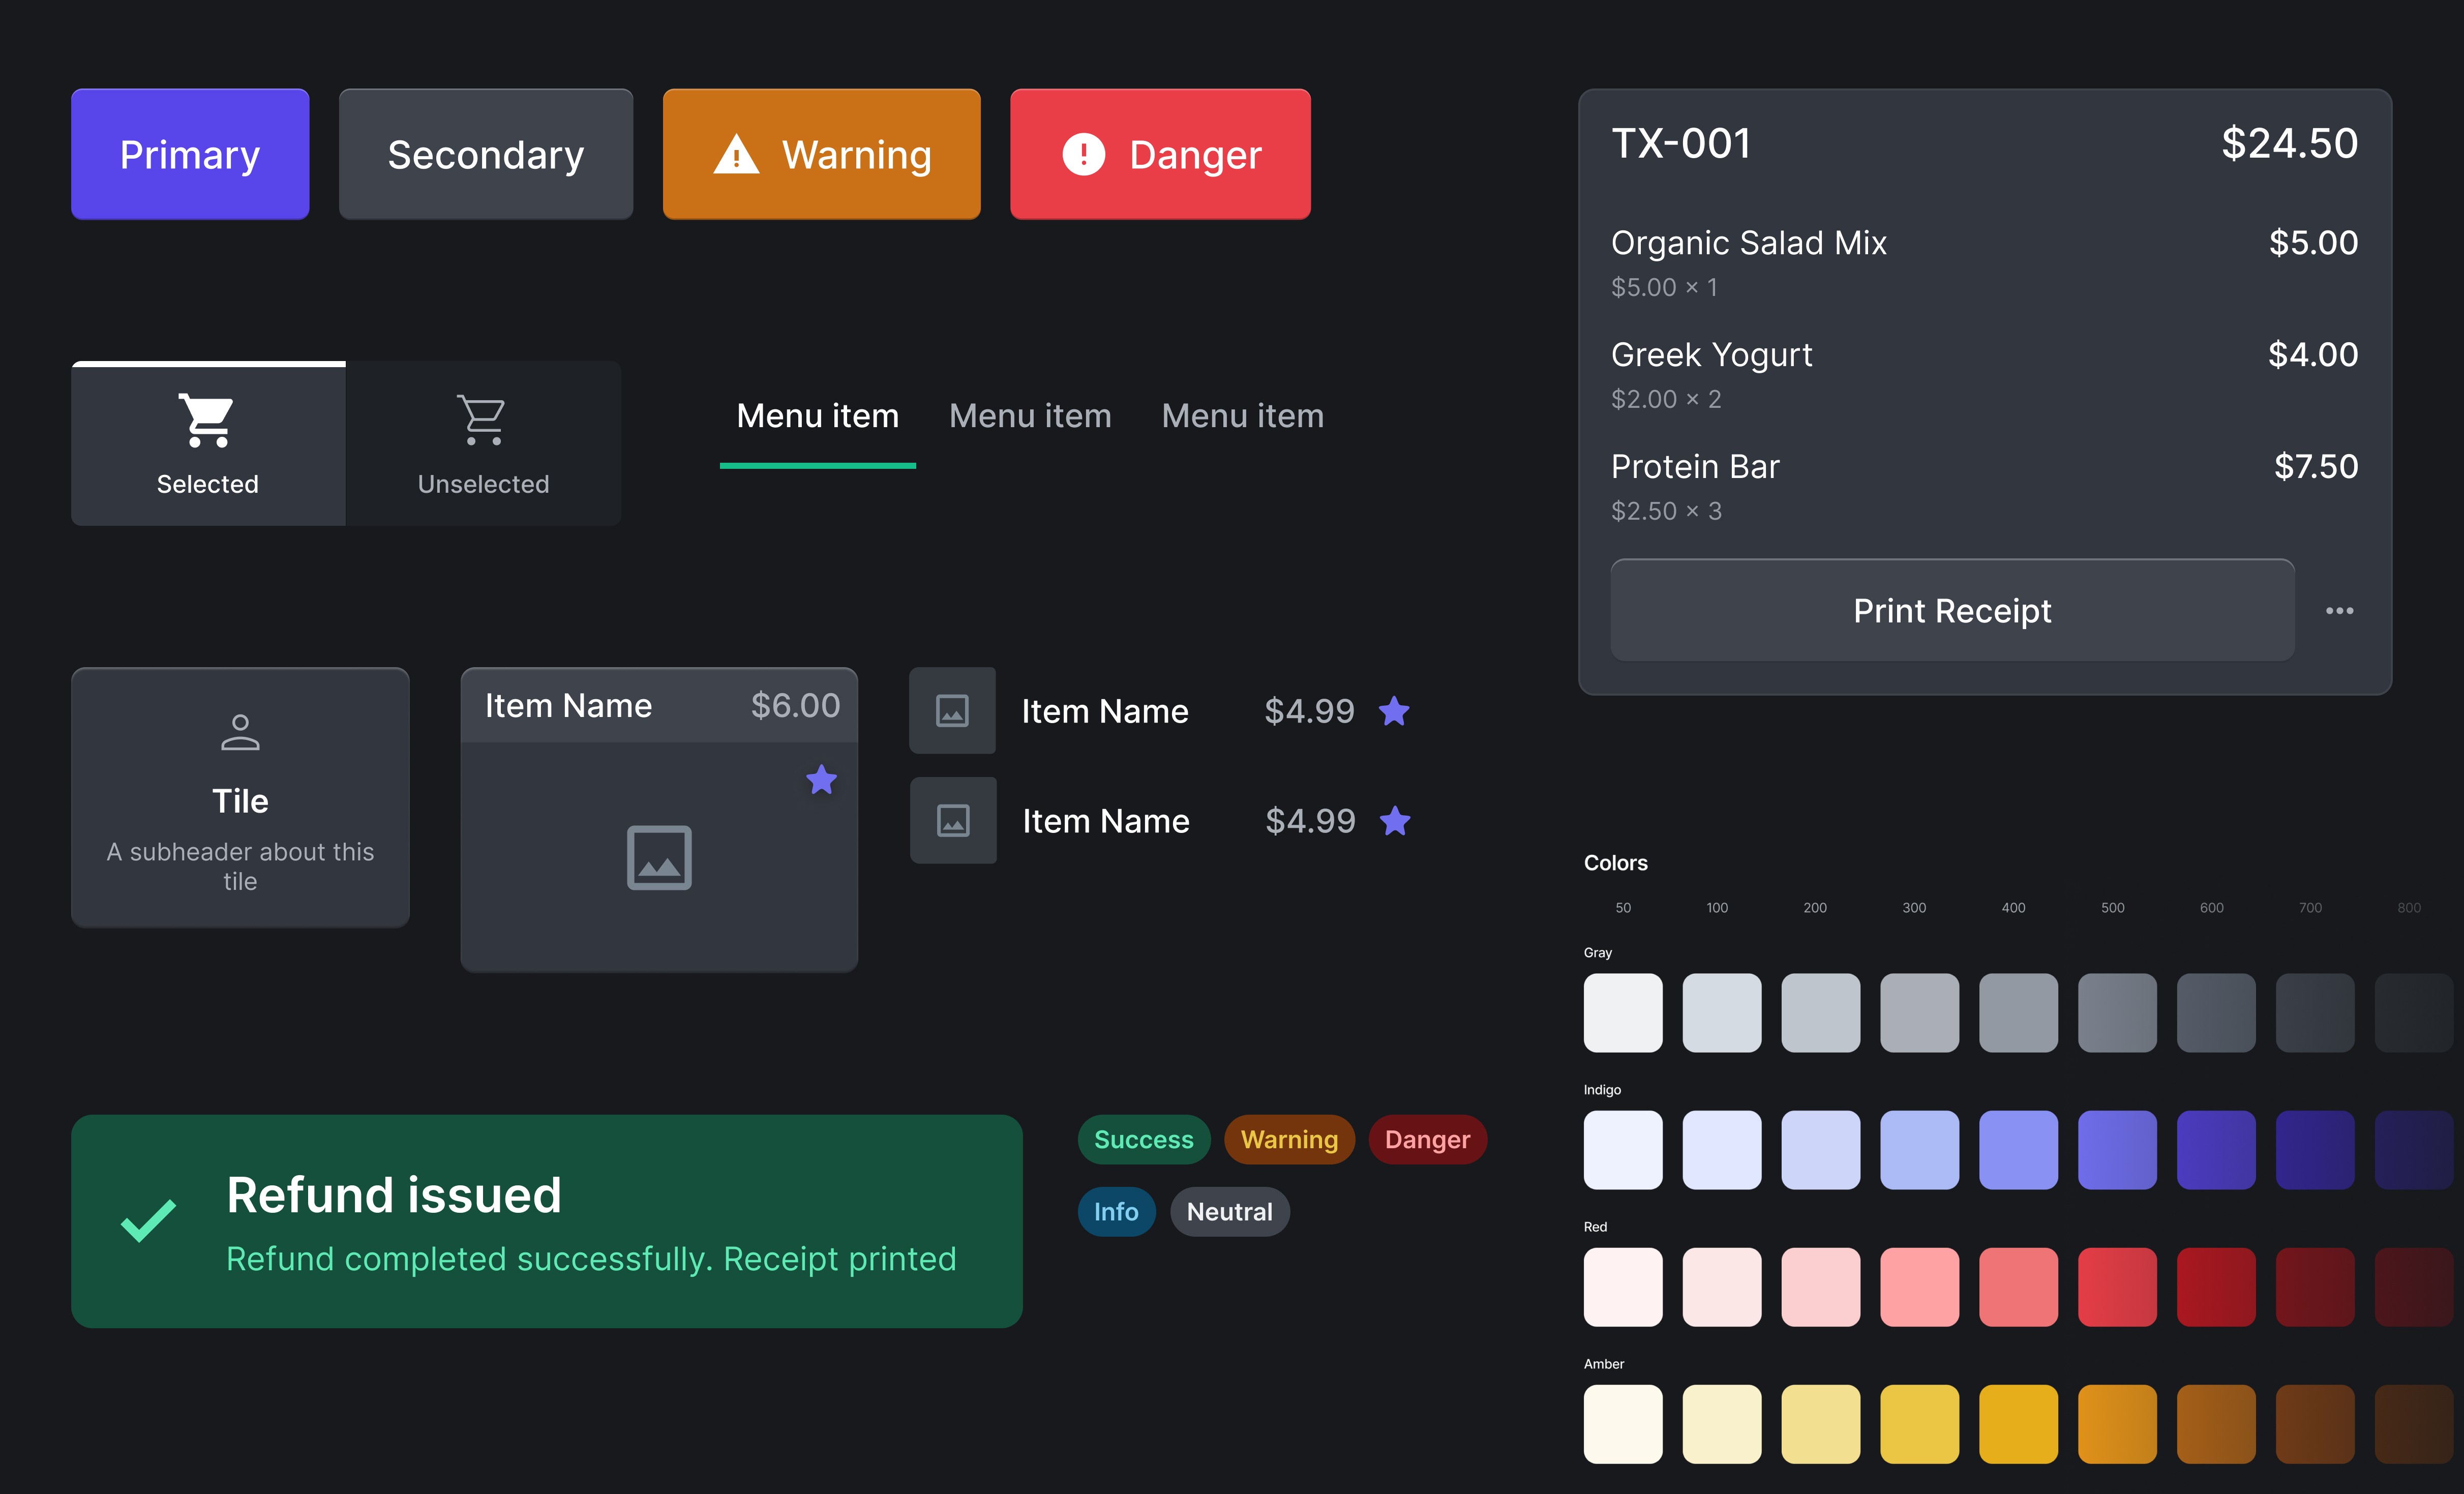This screenshot has width=2464, height=1494.
Task: Click the Info badge
Action: point(1116,1211)
